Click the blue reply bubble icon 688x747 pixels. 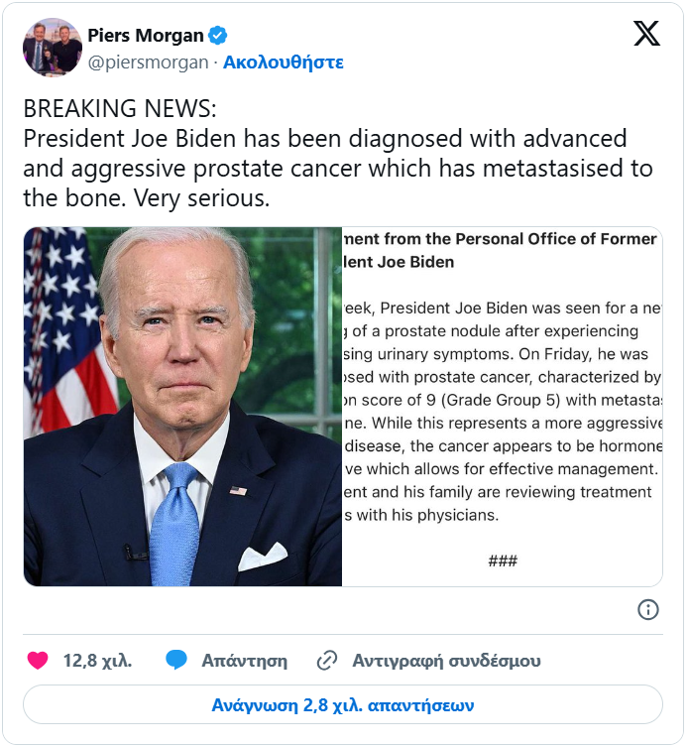176,661
